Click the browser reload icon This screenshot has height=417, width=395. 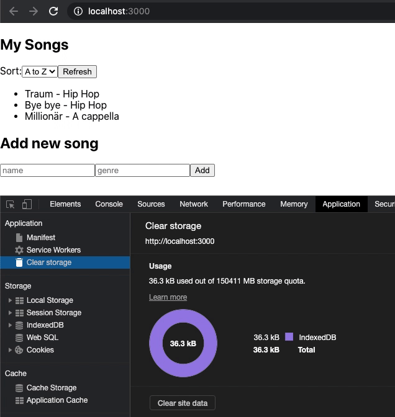(x=53, y=11)
